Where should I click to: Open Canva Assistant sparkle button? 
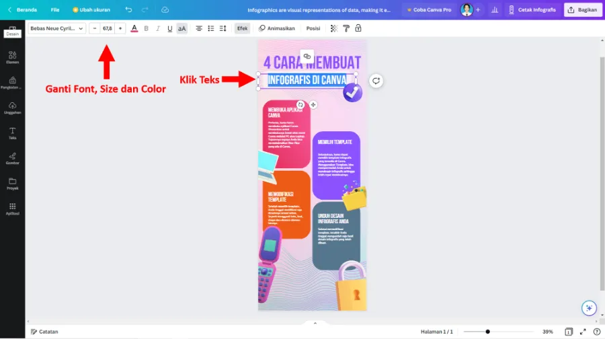589,308
